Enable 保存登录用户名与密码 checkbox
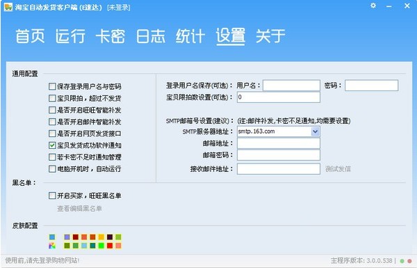The width and height of the screenshot is (417, 268). (x=52, y=86)
